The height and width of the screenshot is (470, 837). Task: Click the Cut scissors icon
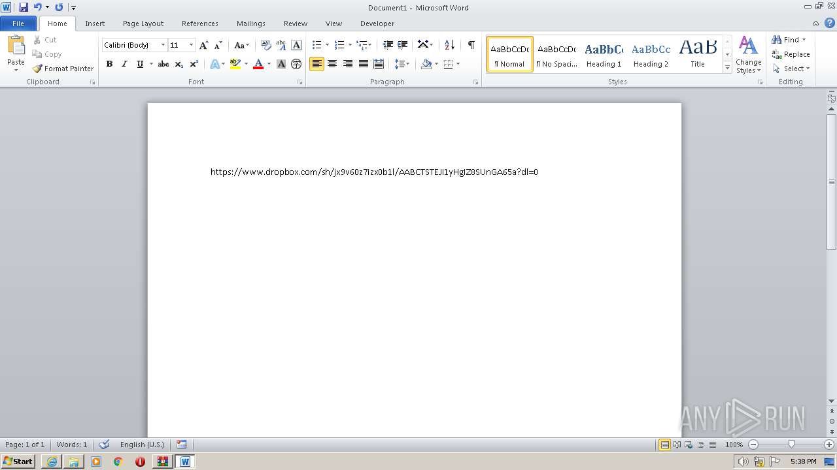pyautogui.click(x=44, y=40)
